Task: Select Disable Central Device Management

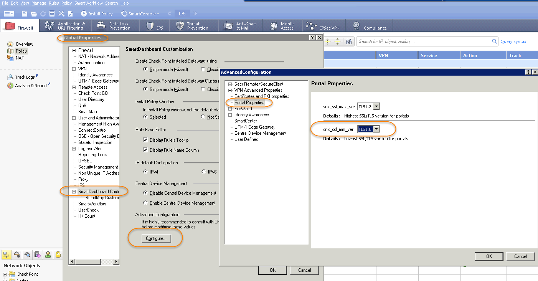Action: [x=145, y=193]
